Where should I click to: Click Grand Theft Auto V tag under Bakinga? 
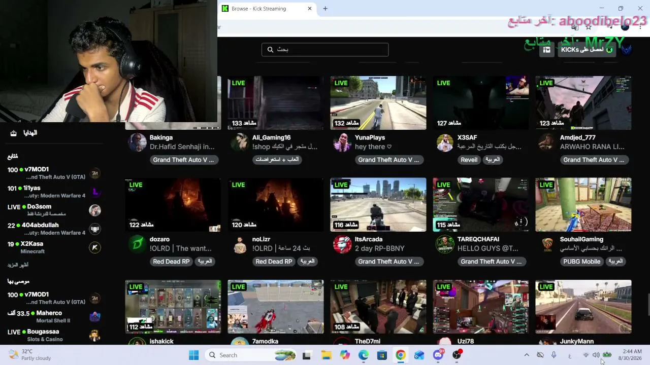pyautogui.click(x=183, y=160)
